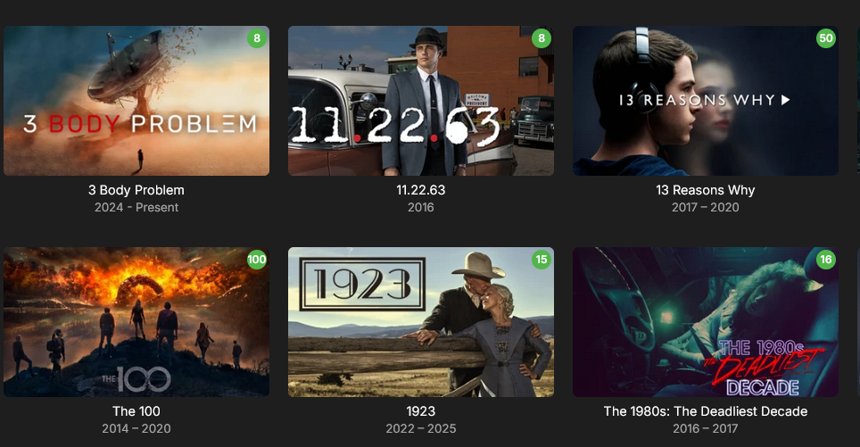Open The 100 title link

(x=136, y=411)
